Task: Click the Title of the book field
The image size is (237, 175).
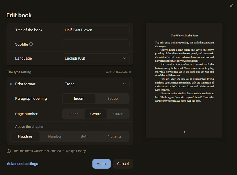Action: coord(96,30)
